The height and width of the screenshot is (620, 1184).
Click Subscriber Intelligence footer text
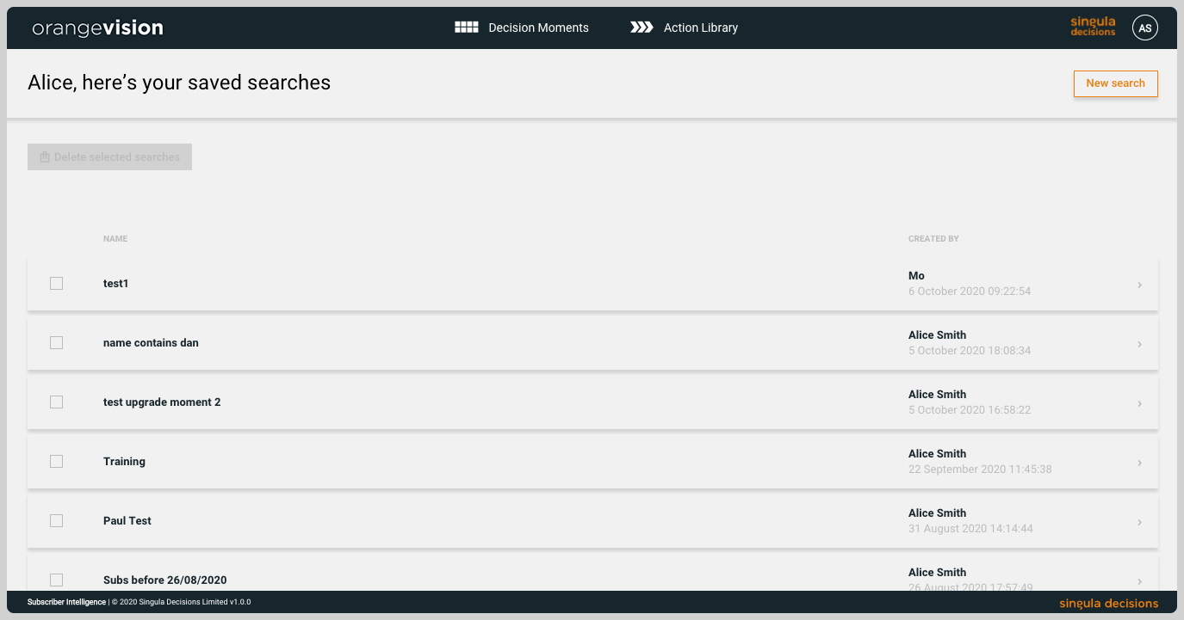click(66, 603)
